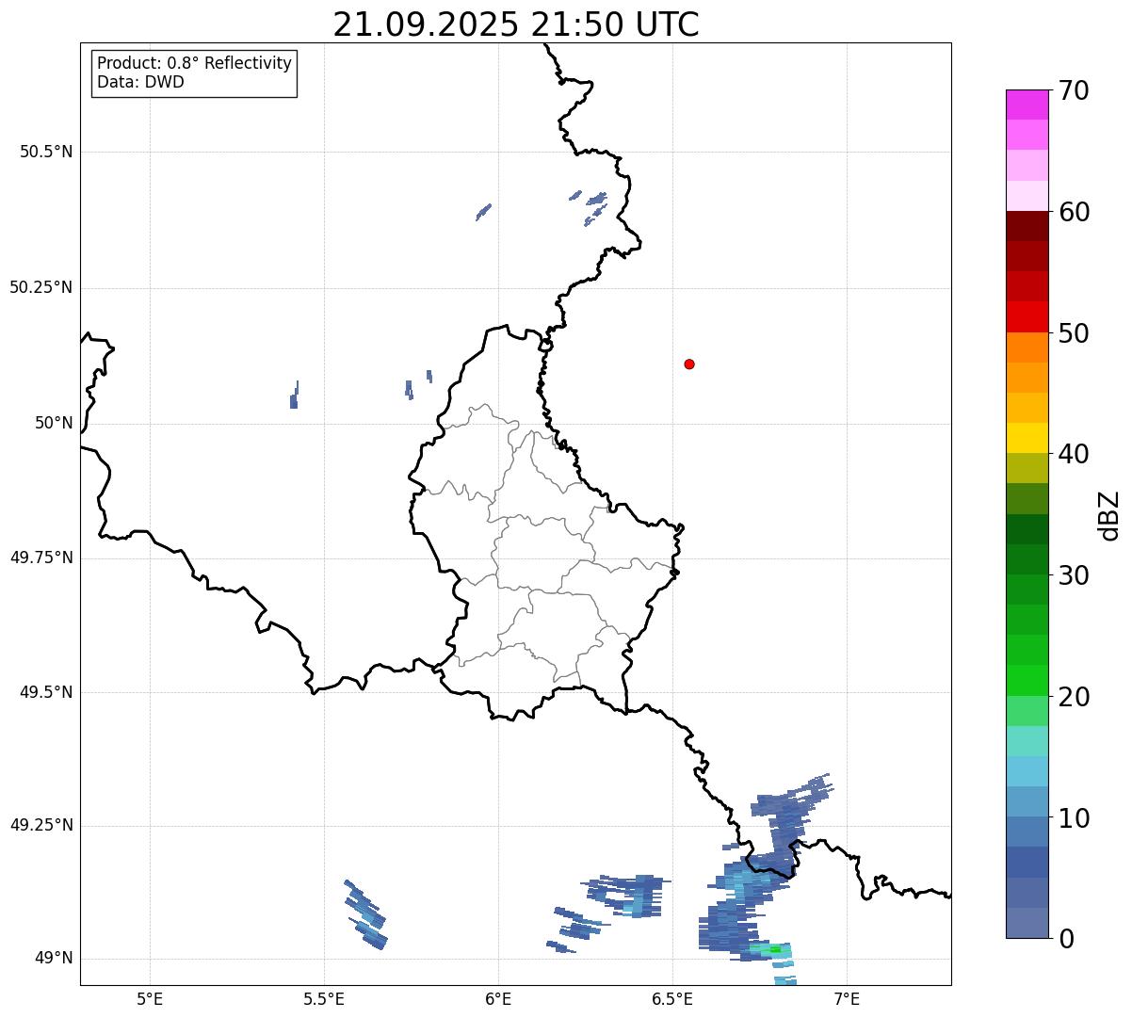Click the red station marker dot
This screenshot has width=1132, height=1018.
689,364
